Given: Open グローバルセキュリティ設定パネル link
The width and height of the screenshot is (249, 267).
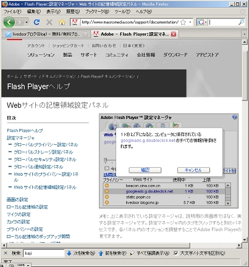Looking at the screenshot, I should pos(45,160).
